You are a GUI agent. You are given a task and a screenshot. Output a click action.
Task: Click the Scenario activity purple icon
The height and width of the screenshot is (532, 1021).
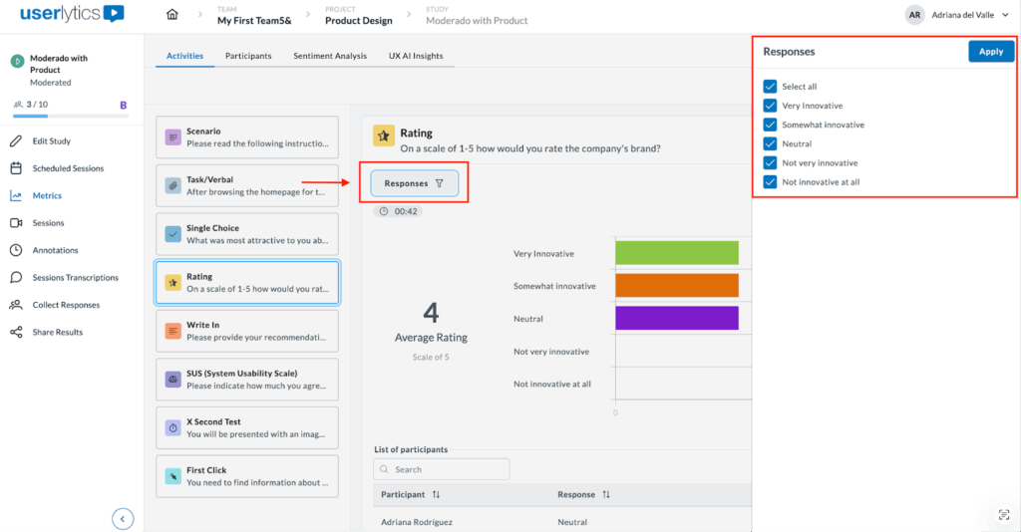click(x=172, y=137)
